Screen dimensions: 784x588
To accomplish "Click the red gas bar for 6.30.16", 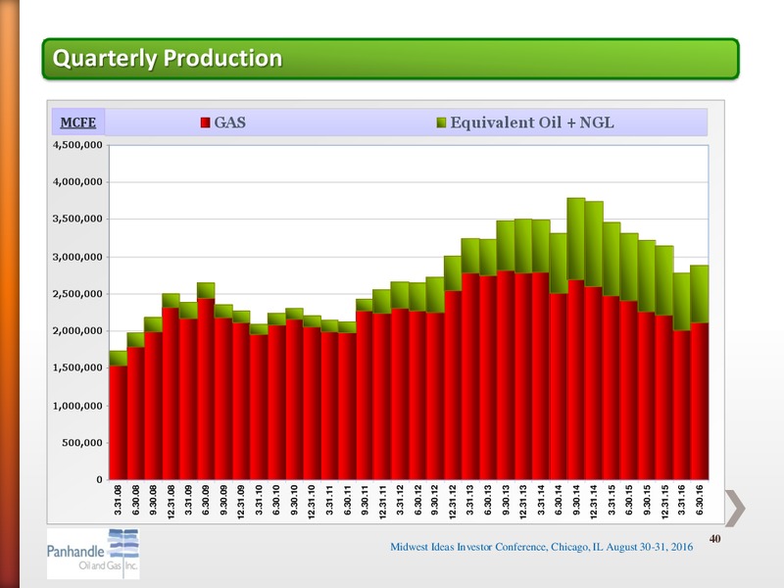I will [700, 401].
